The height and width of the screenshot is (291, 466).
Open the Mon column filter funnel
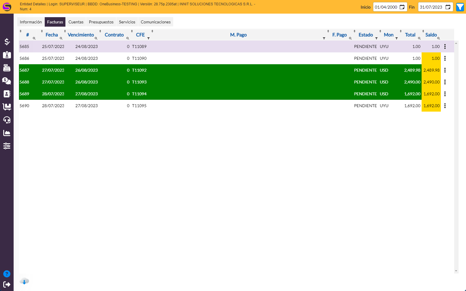point(396,38)
